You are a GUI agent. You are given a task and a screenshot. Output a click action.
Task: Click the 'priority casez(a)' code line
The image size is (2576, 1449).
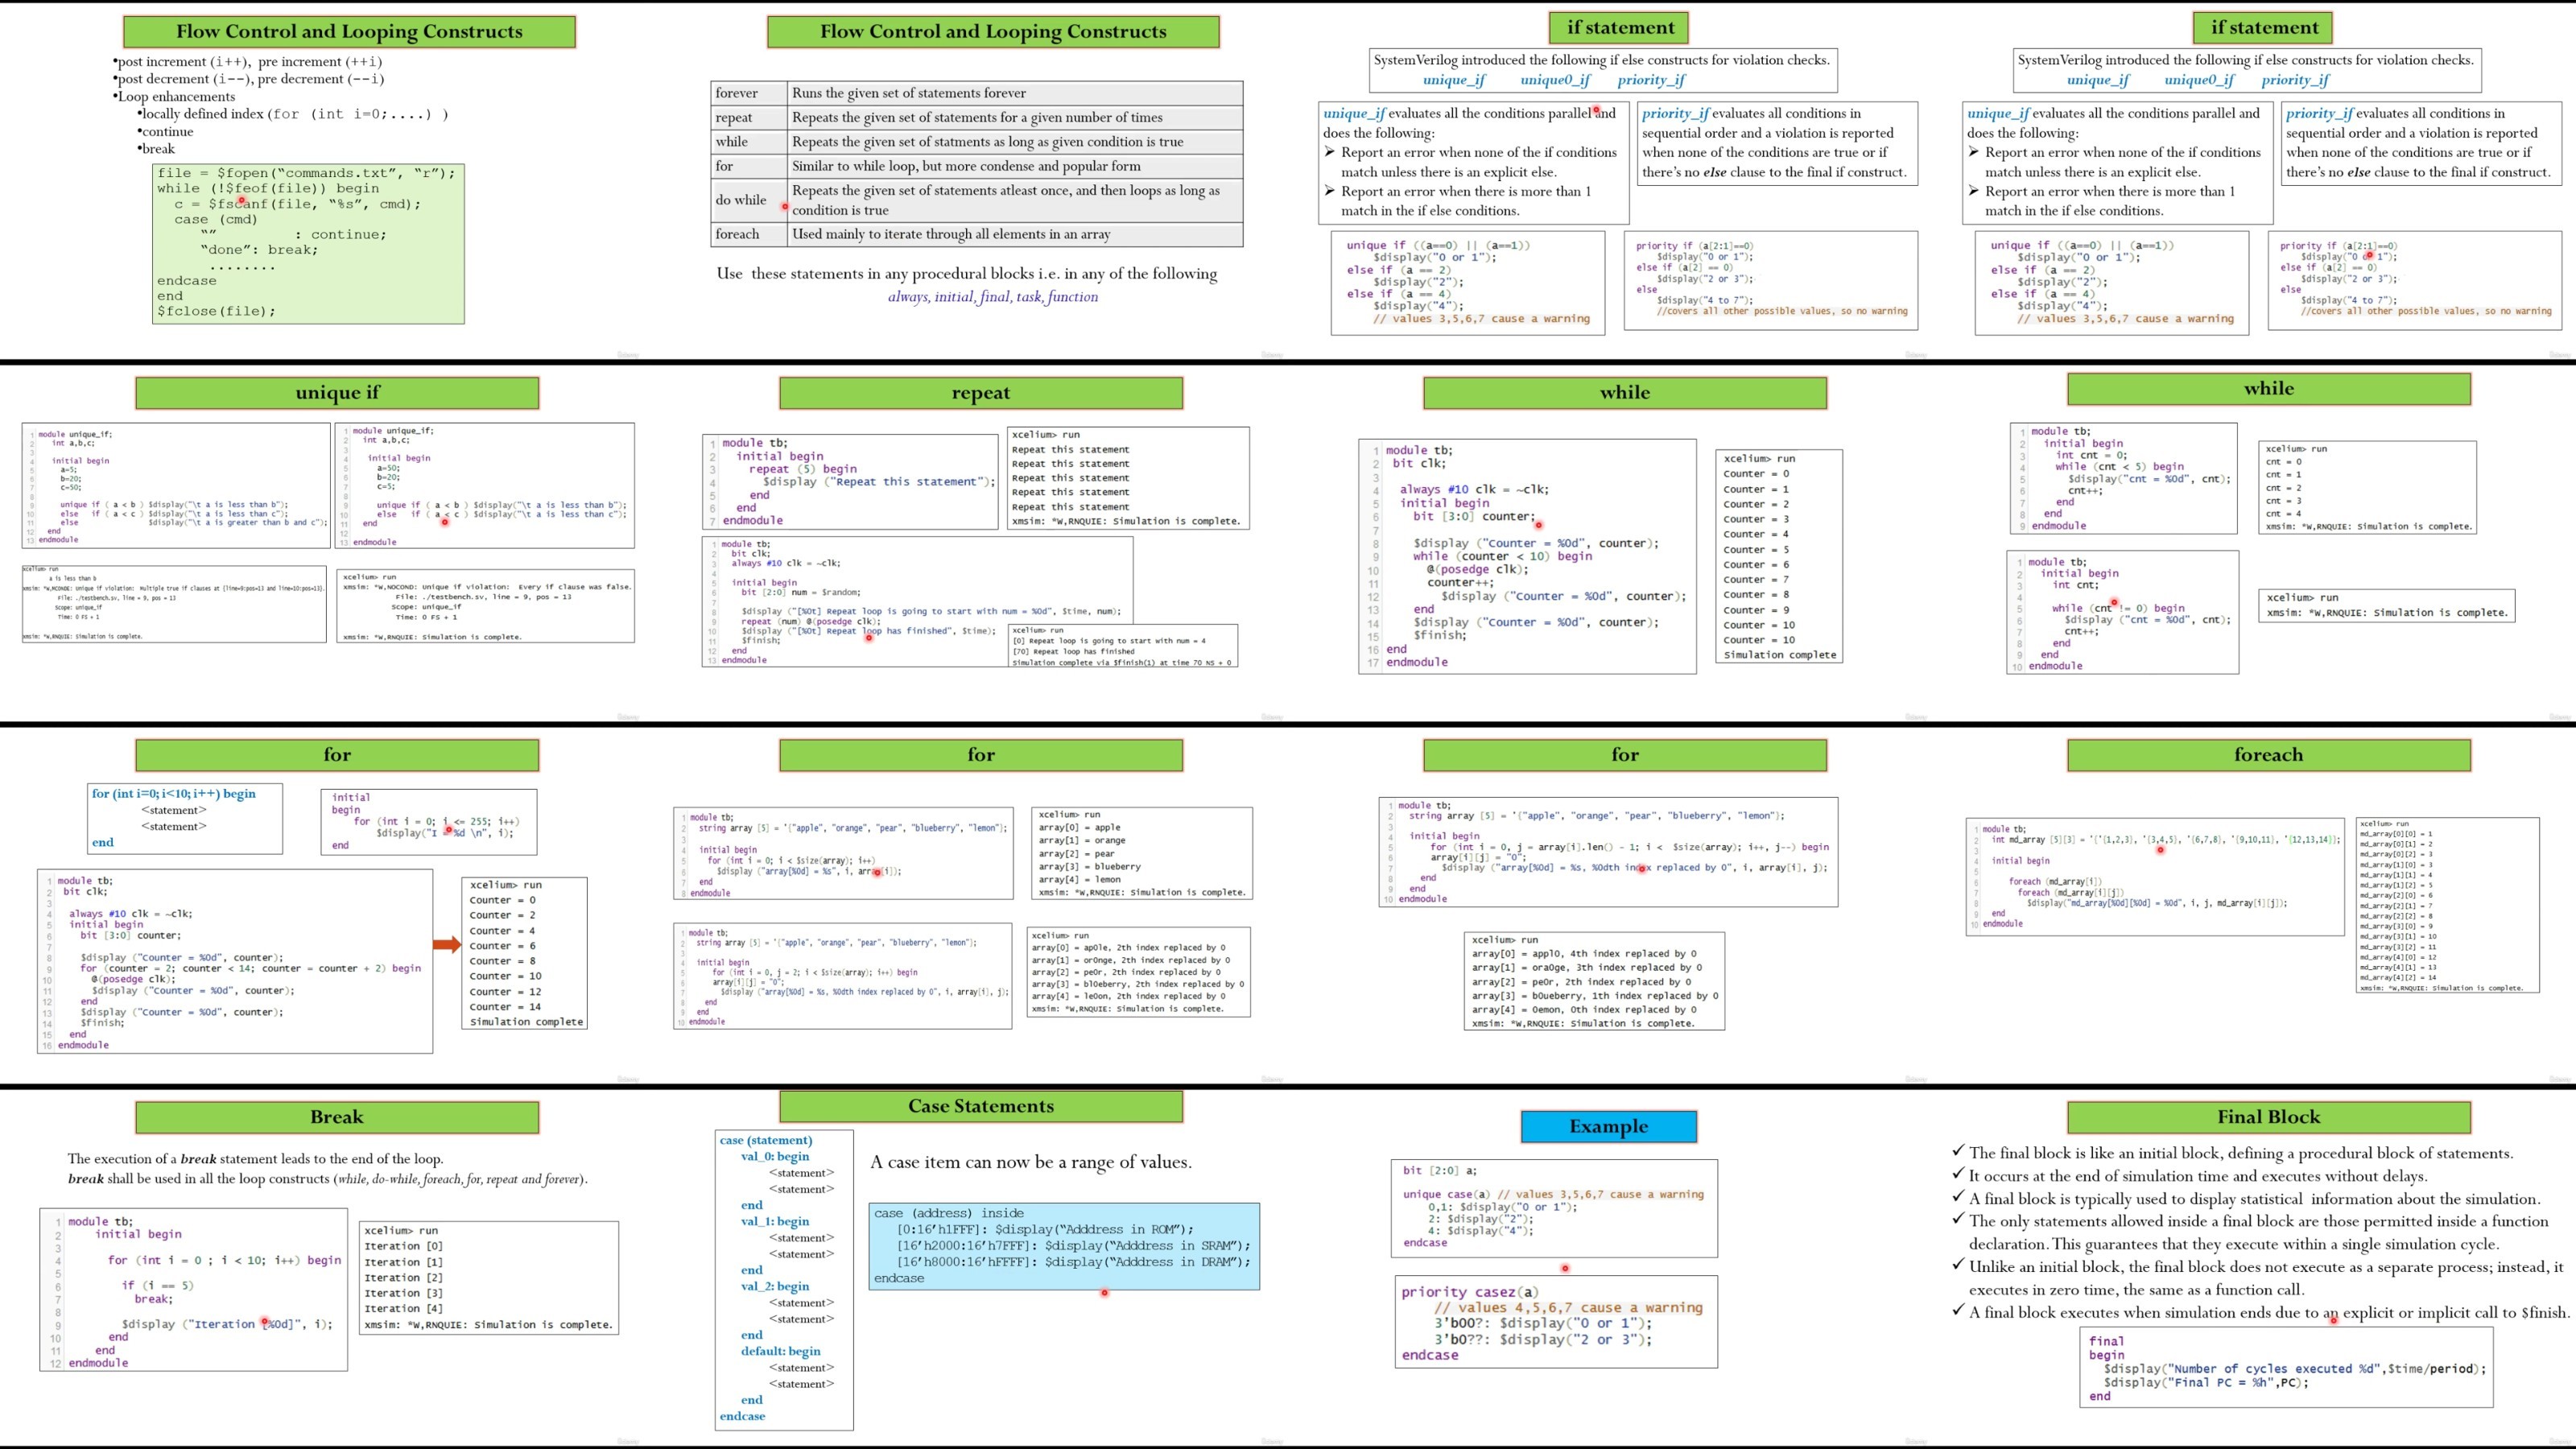coord(1470,1292)
